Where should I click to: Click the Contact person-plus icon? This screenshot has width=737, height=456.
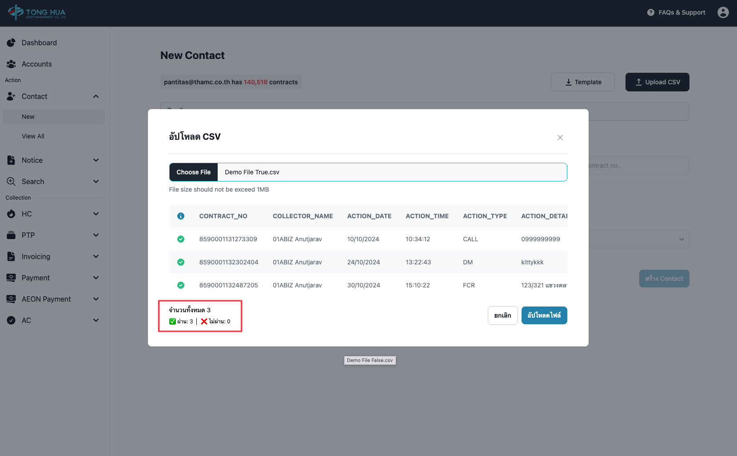[x=11, y=96]
